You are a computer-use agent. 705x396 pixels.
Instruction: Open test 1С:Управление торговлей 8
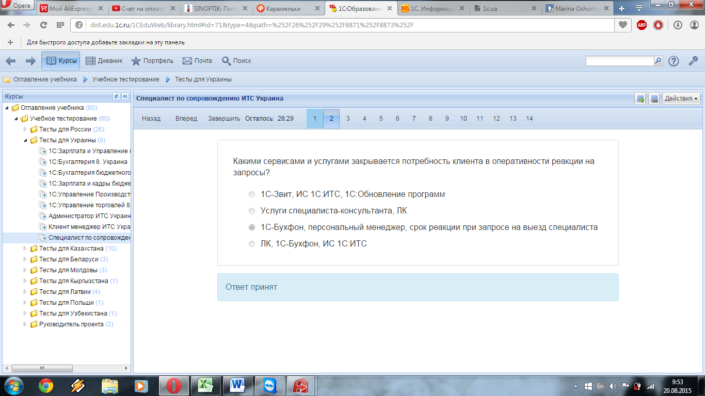(x=89, y=205)
